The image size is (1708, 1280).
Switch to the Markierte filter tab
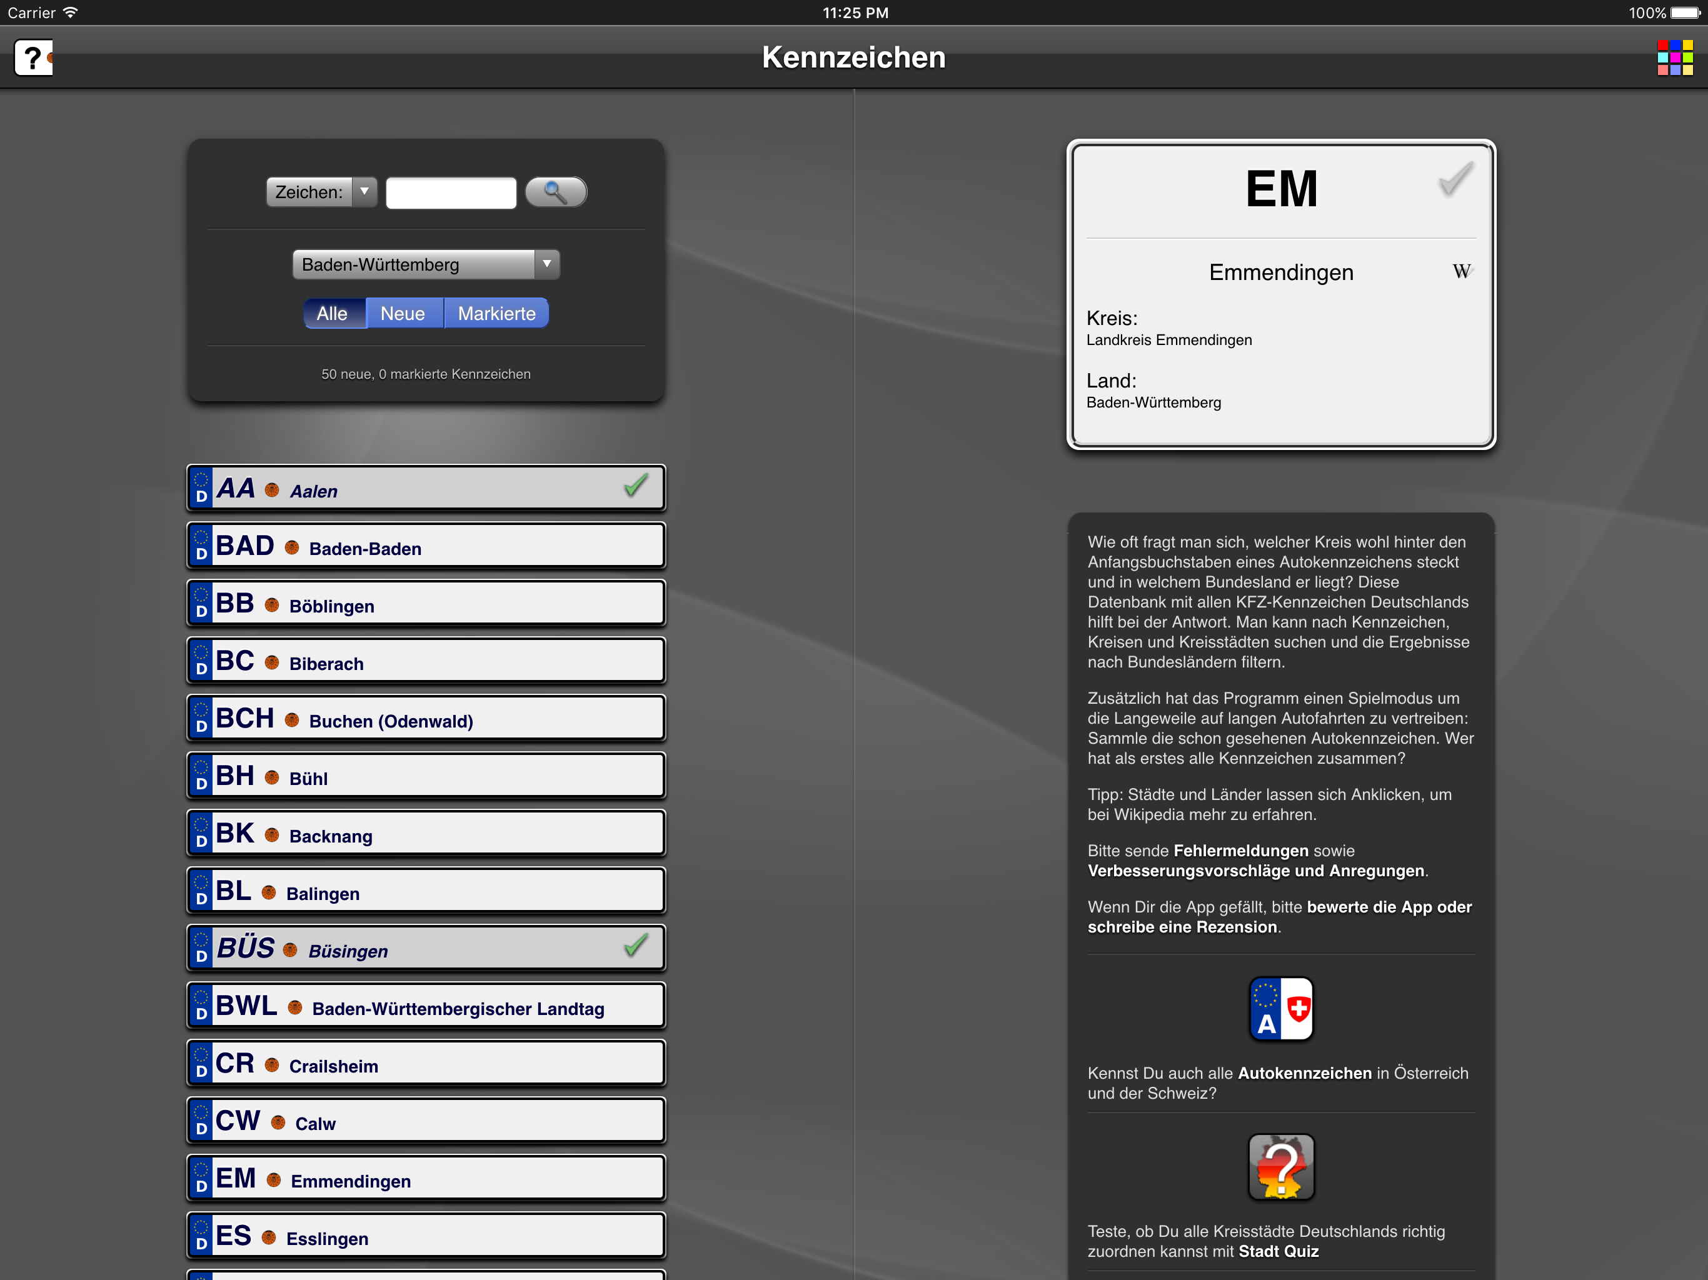click(x=496, y=314)
